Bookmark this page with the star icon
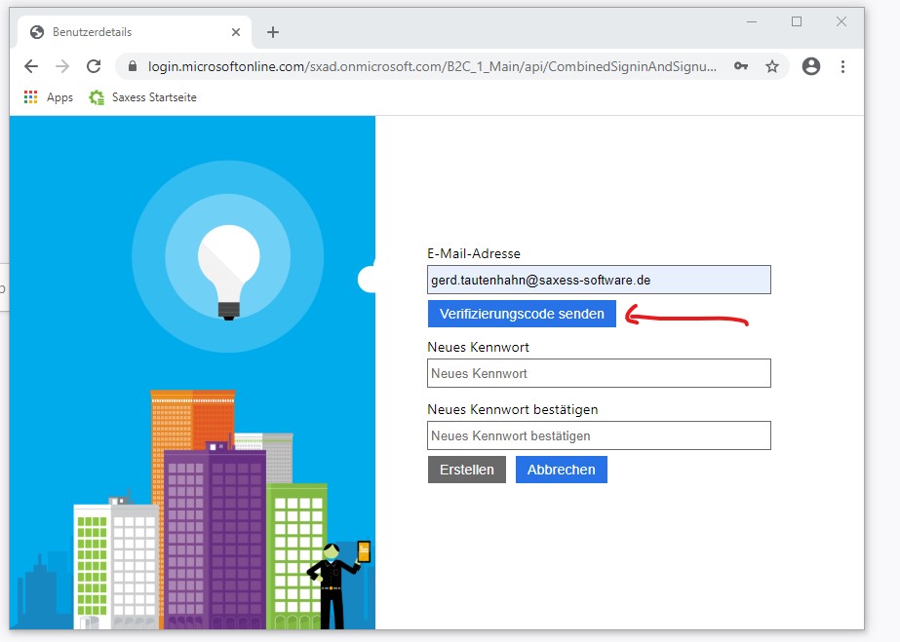 pyautogui.click(x=772, y=66)
